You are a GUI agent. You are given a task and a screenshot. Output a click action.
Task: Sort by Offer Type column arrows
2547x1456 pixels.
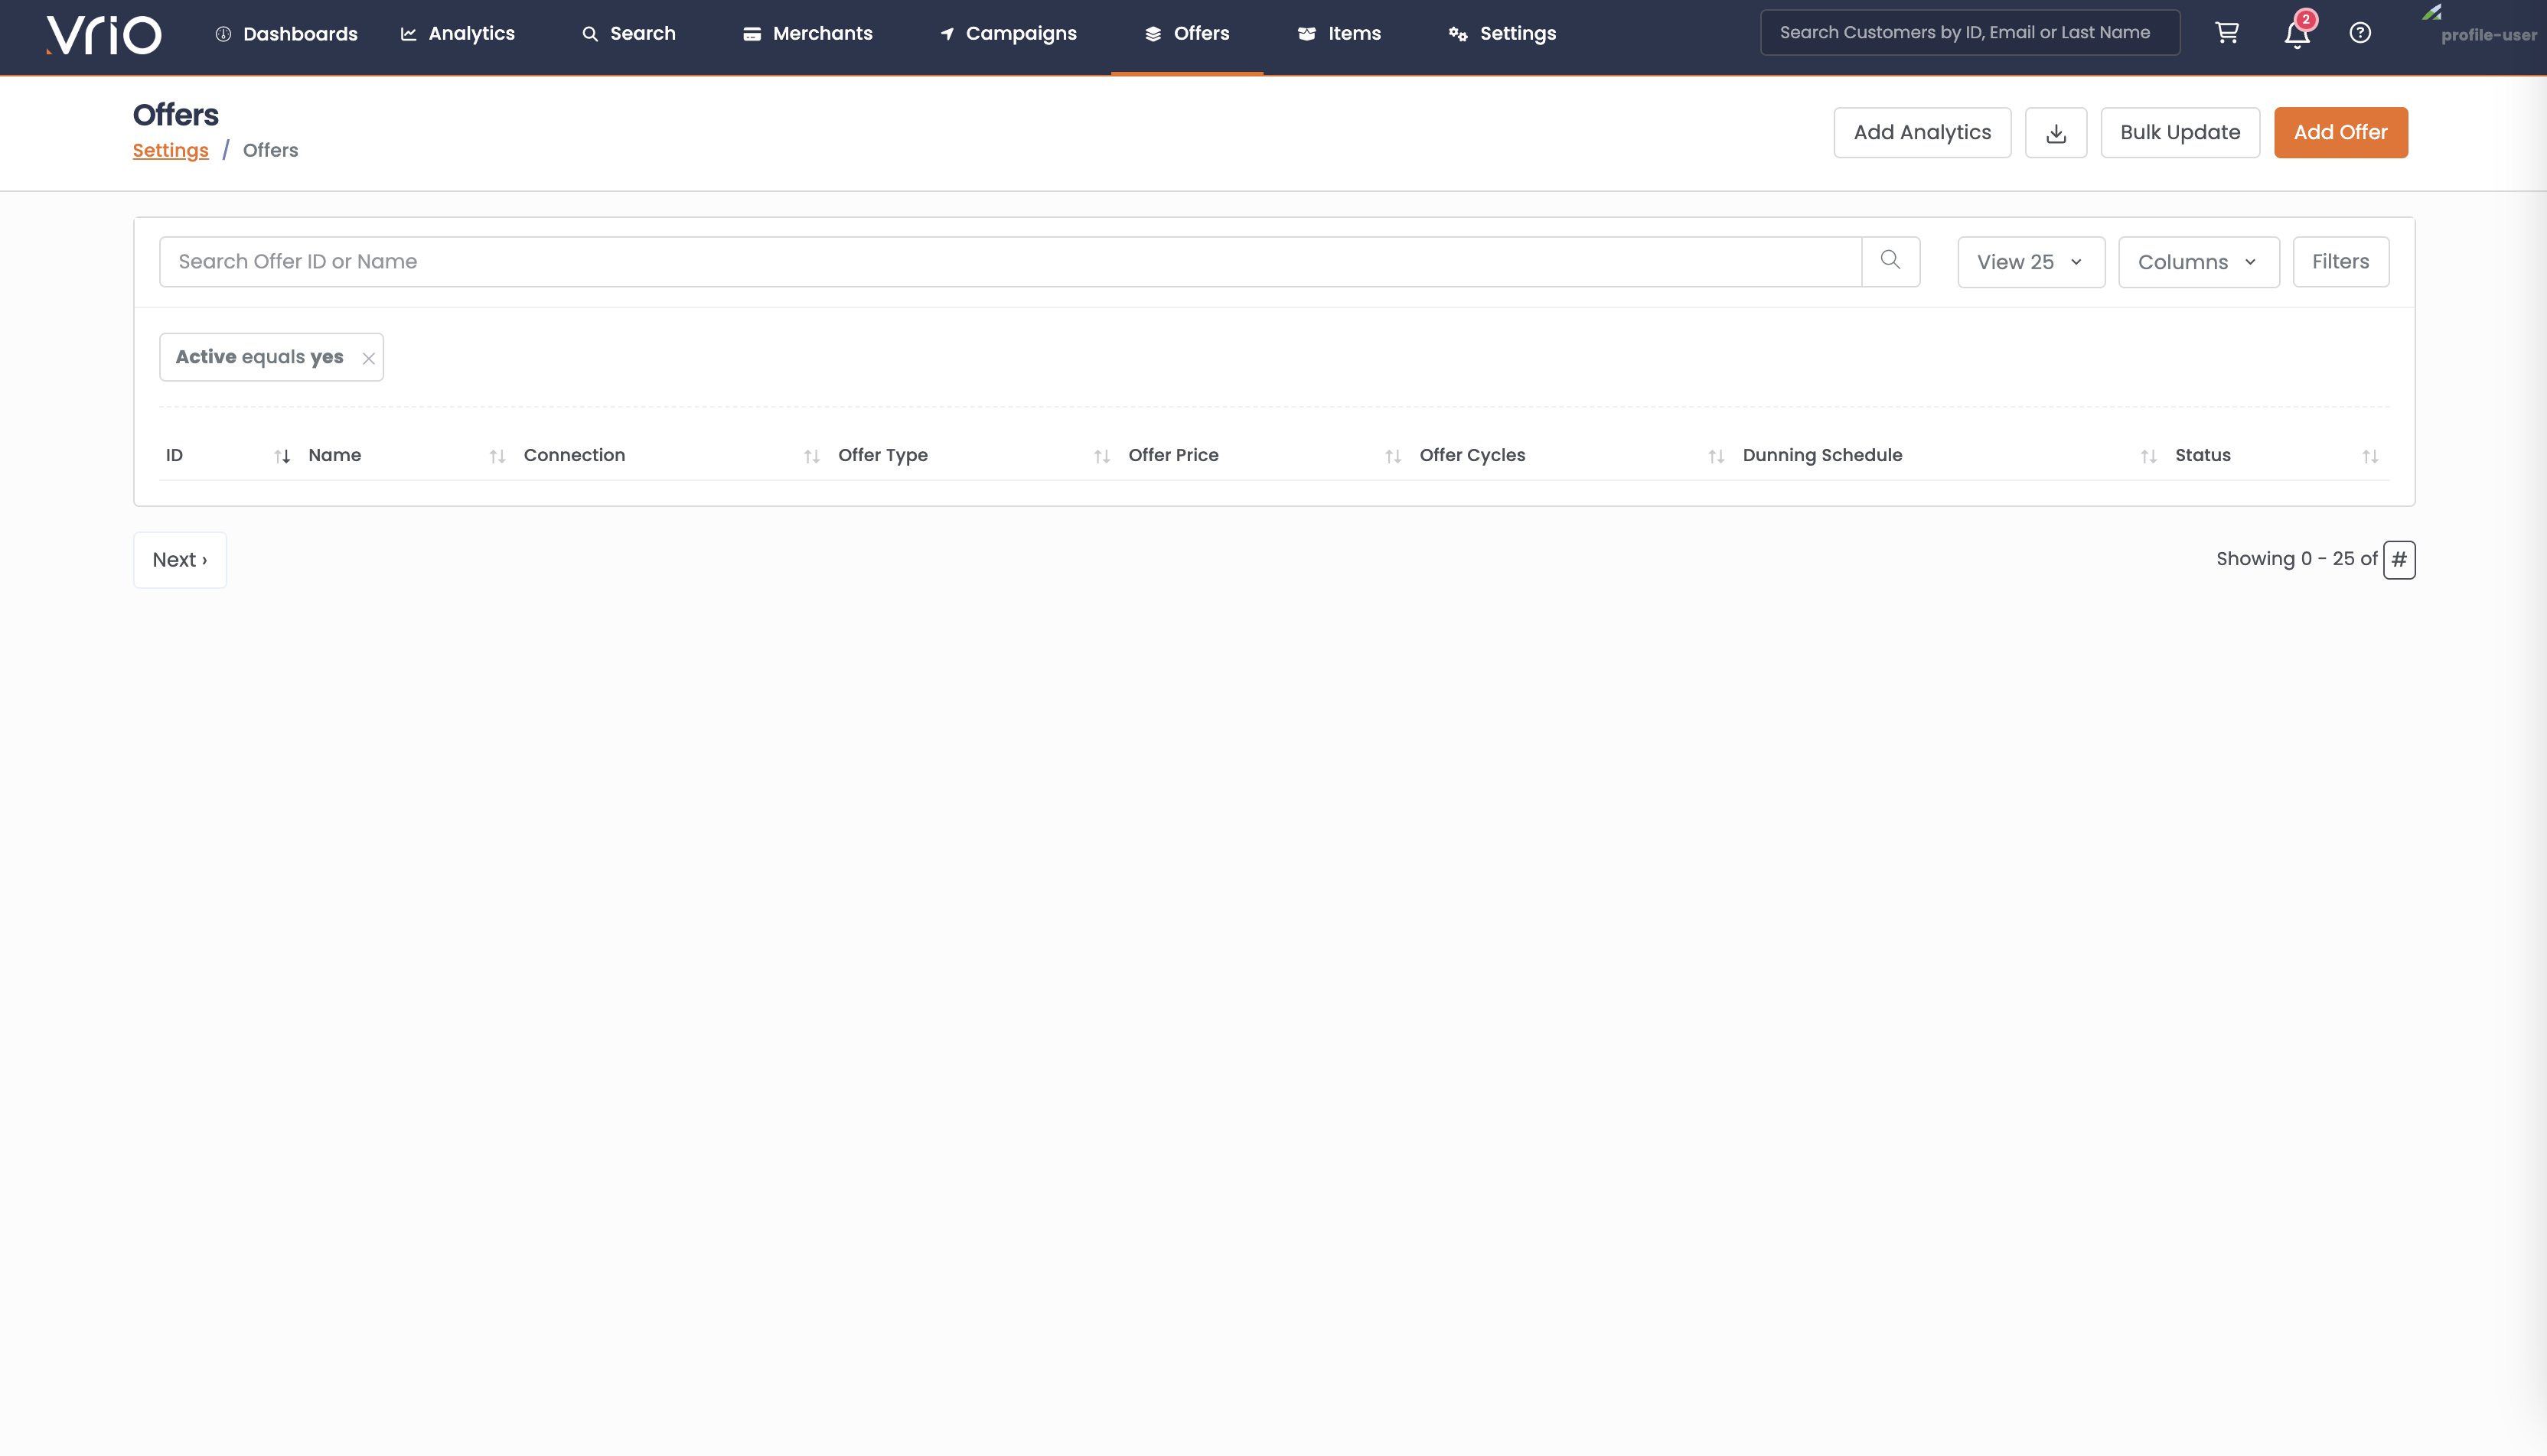1102,456
